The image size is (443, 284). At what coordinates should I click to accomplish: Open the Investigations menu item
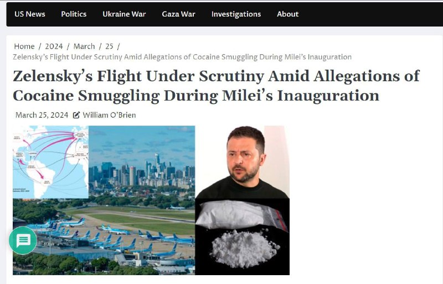[x=236, y=14]
